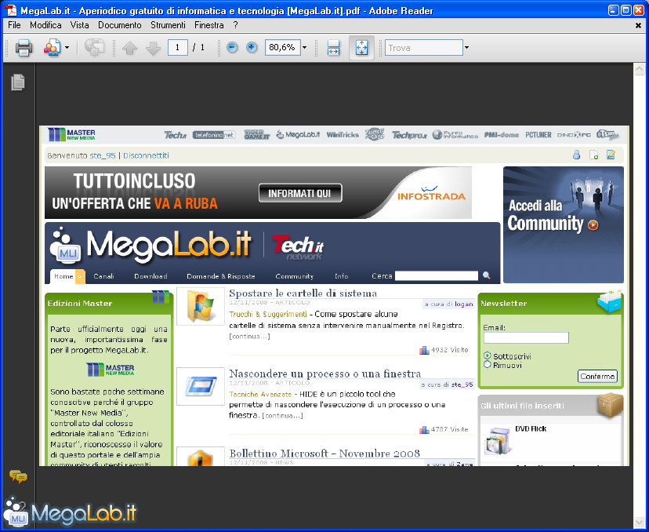
Task: Click the Adobe PDF title bar icon
Action: tap(11, 10)
